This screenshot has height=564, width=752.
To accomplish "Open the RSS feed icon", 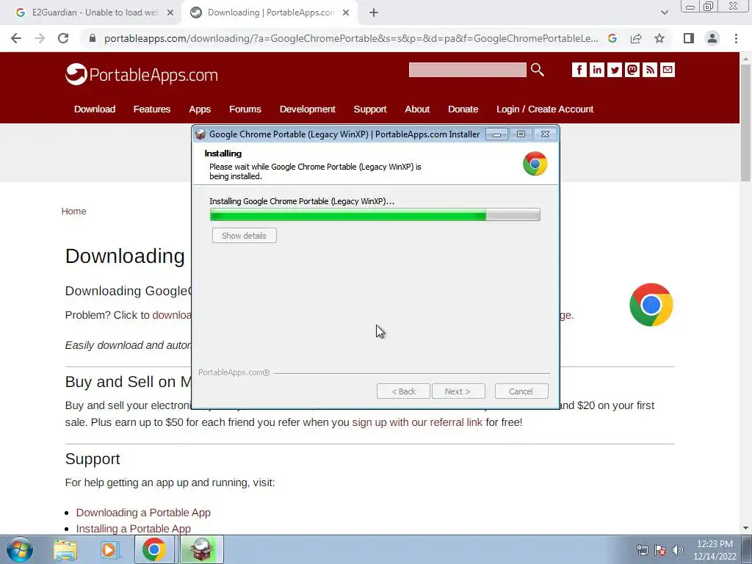I will click(650, 70).
